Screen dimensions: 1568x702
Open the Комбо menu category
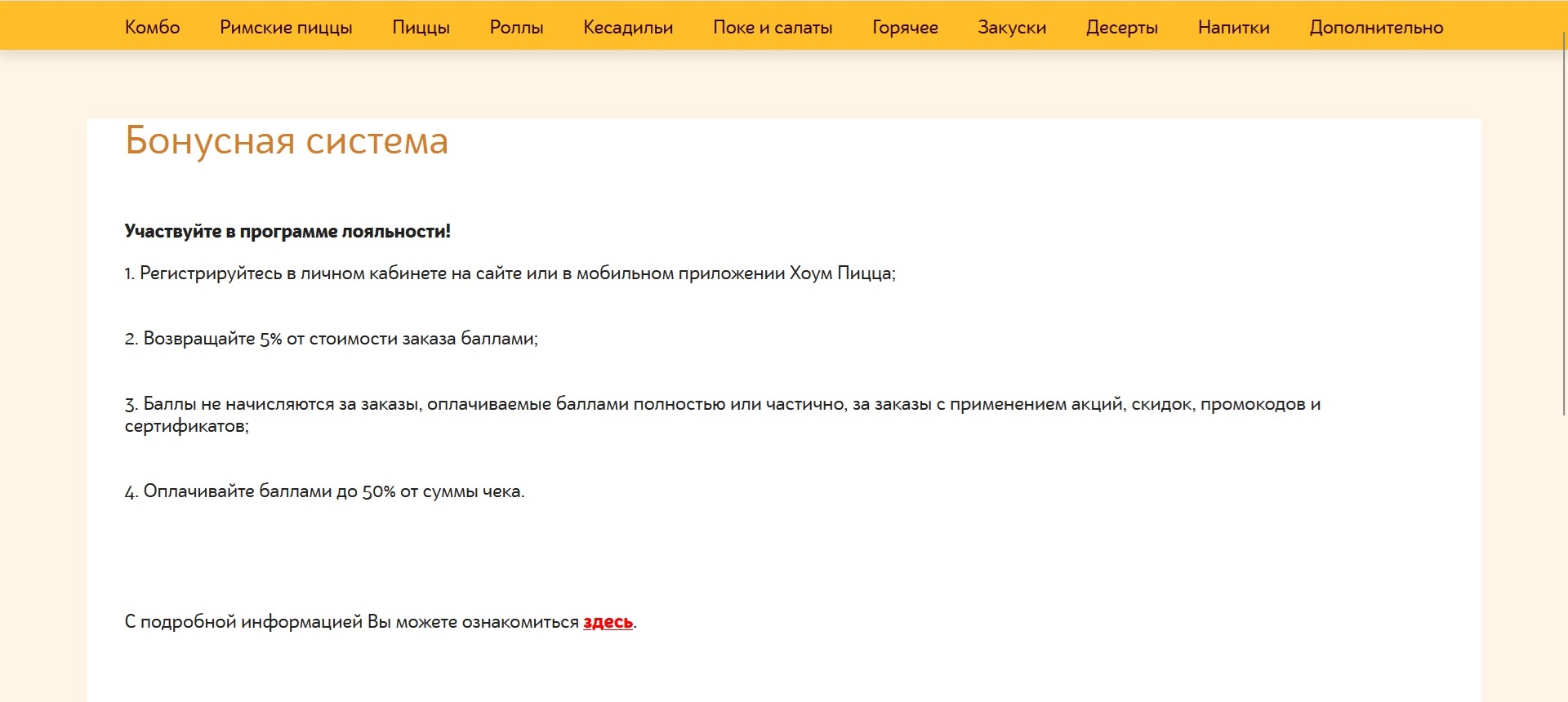click(152, 27)
